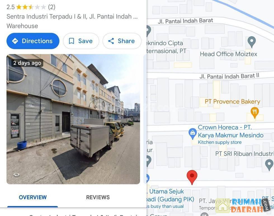The width and height of the screenshot is (274, 216).
Task: Click the 360 rotate icon on photo
Action: 16,174
